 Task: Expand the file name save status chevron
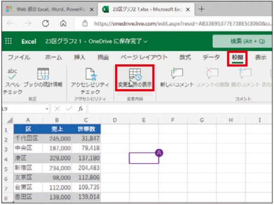click(145, 42)
